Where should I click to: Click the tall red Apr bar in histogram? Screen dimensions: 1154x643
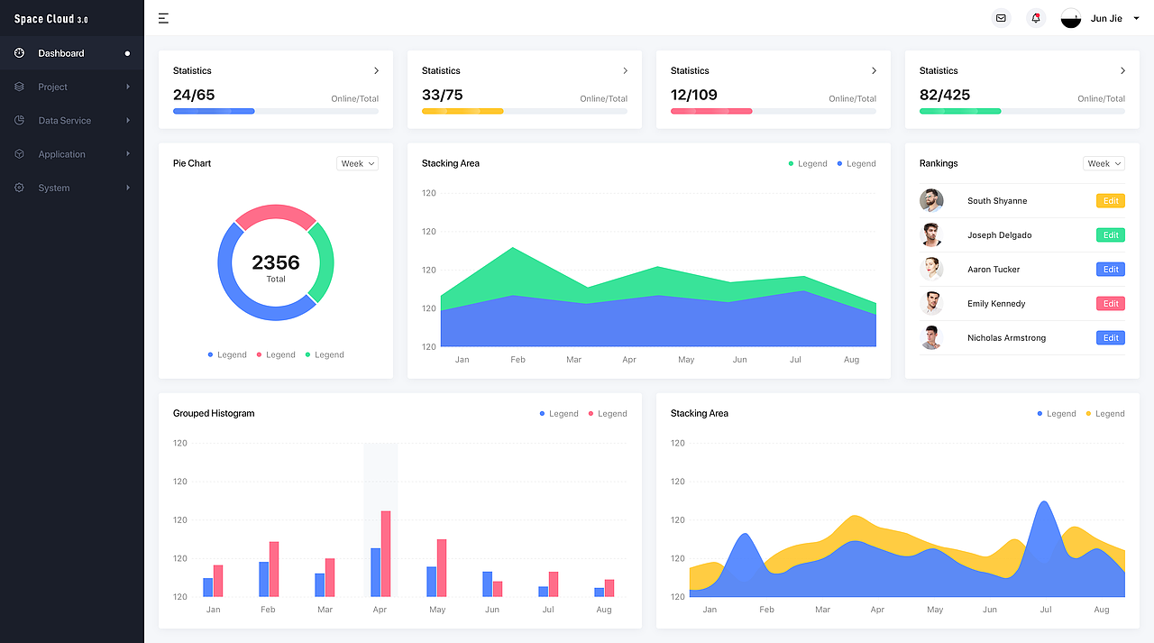[x=386, y=554]
